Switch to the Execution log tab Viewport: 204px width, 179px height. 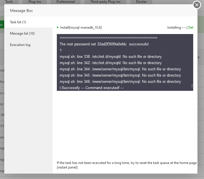point(20,45)
